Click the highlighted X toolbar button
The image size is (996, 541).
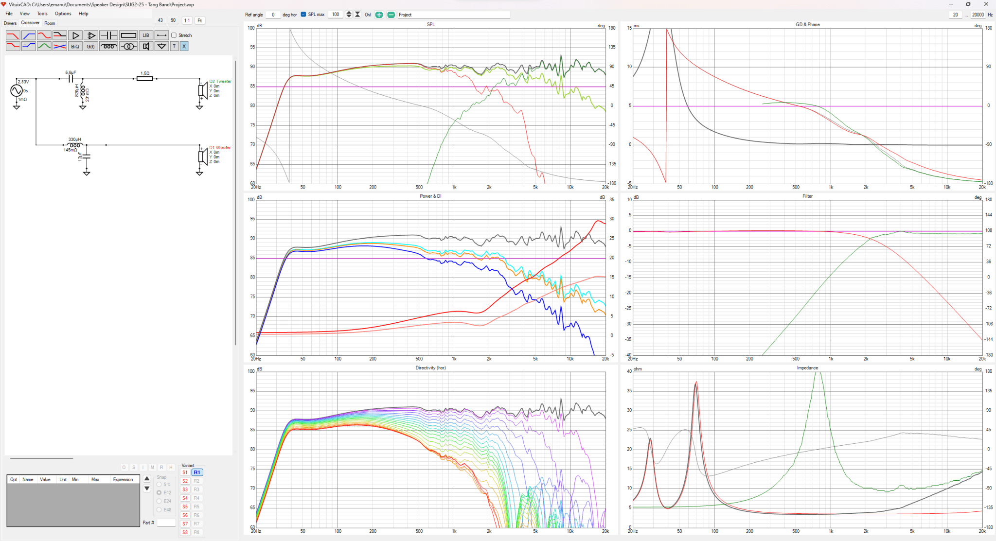[x=184, y=46]
